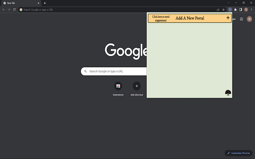
Task: Click the plus icon to add a new portal
Action: click(x=228, y=17)
